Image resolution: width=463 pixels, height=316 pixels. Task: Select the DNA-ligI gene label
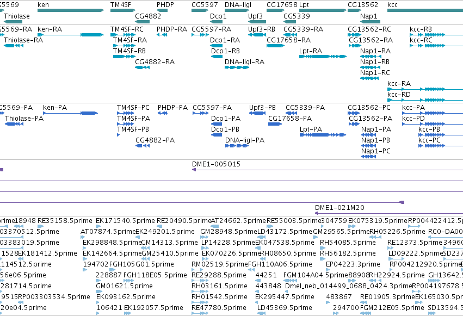(x=238, y=5)
